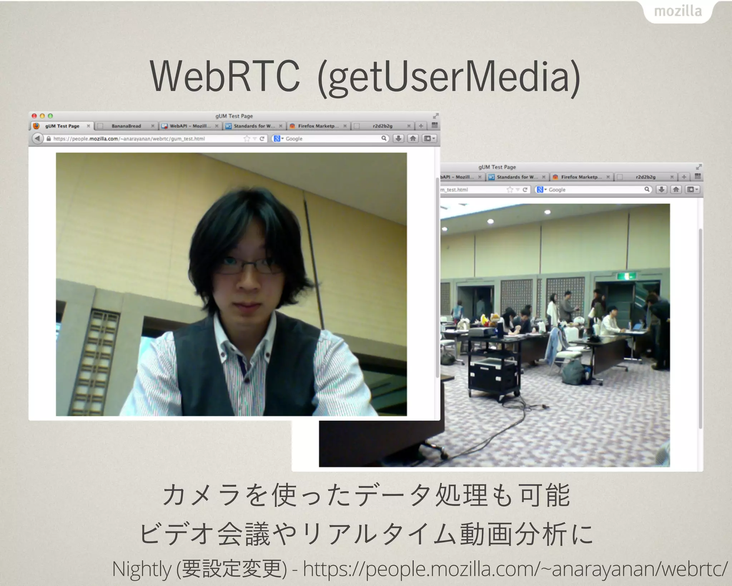The height and width of the screenshot is (586, 732).
Task: Click W3 favicon on front window's Standards tab
Action: [228, 126]
